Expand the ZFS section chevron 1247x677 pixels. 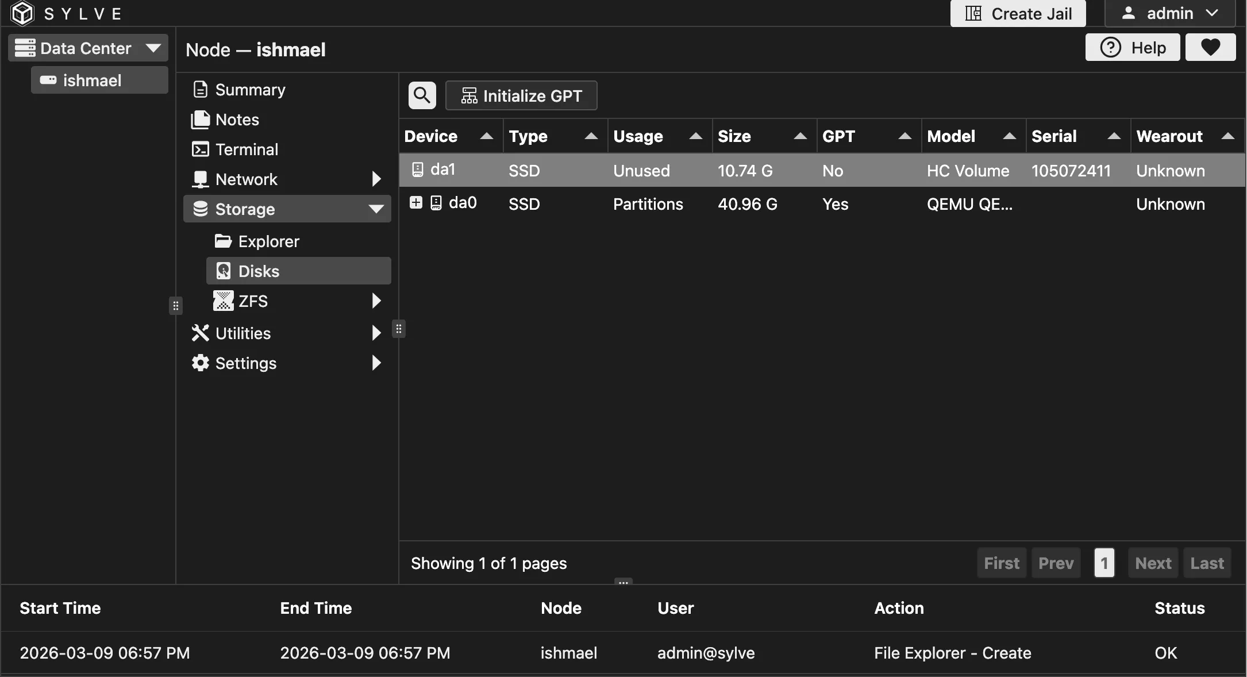click(x=376, y=301)
